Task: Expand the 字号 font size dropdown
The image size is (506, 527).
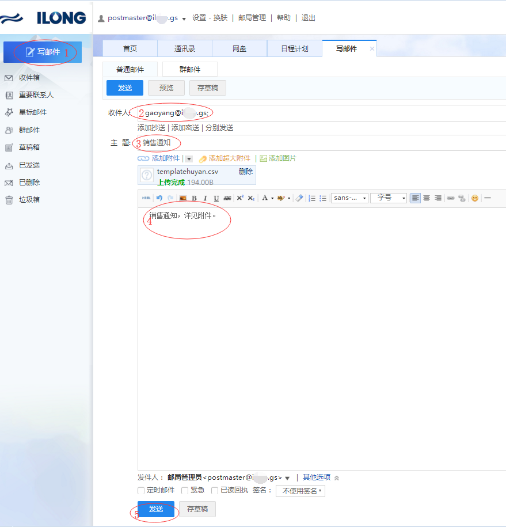Action: [389, 198]
